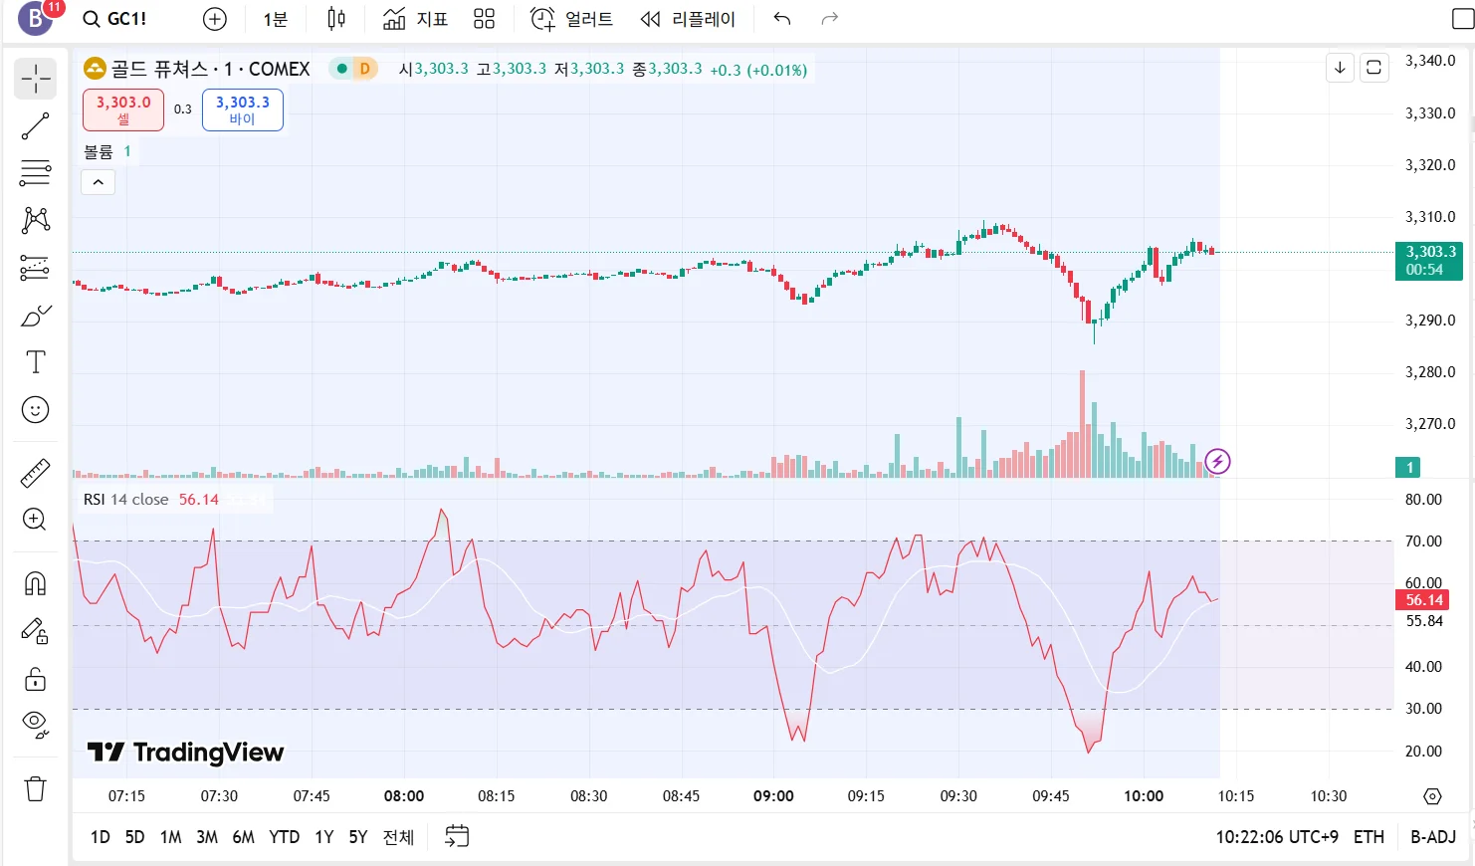The image size is (1475, 866).
Task: Select the text annotation tool
Action: click(36, 362)
